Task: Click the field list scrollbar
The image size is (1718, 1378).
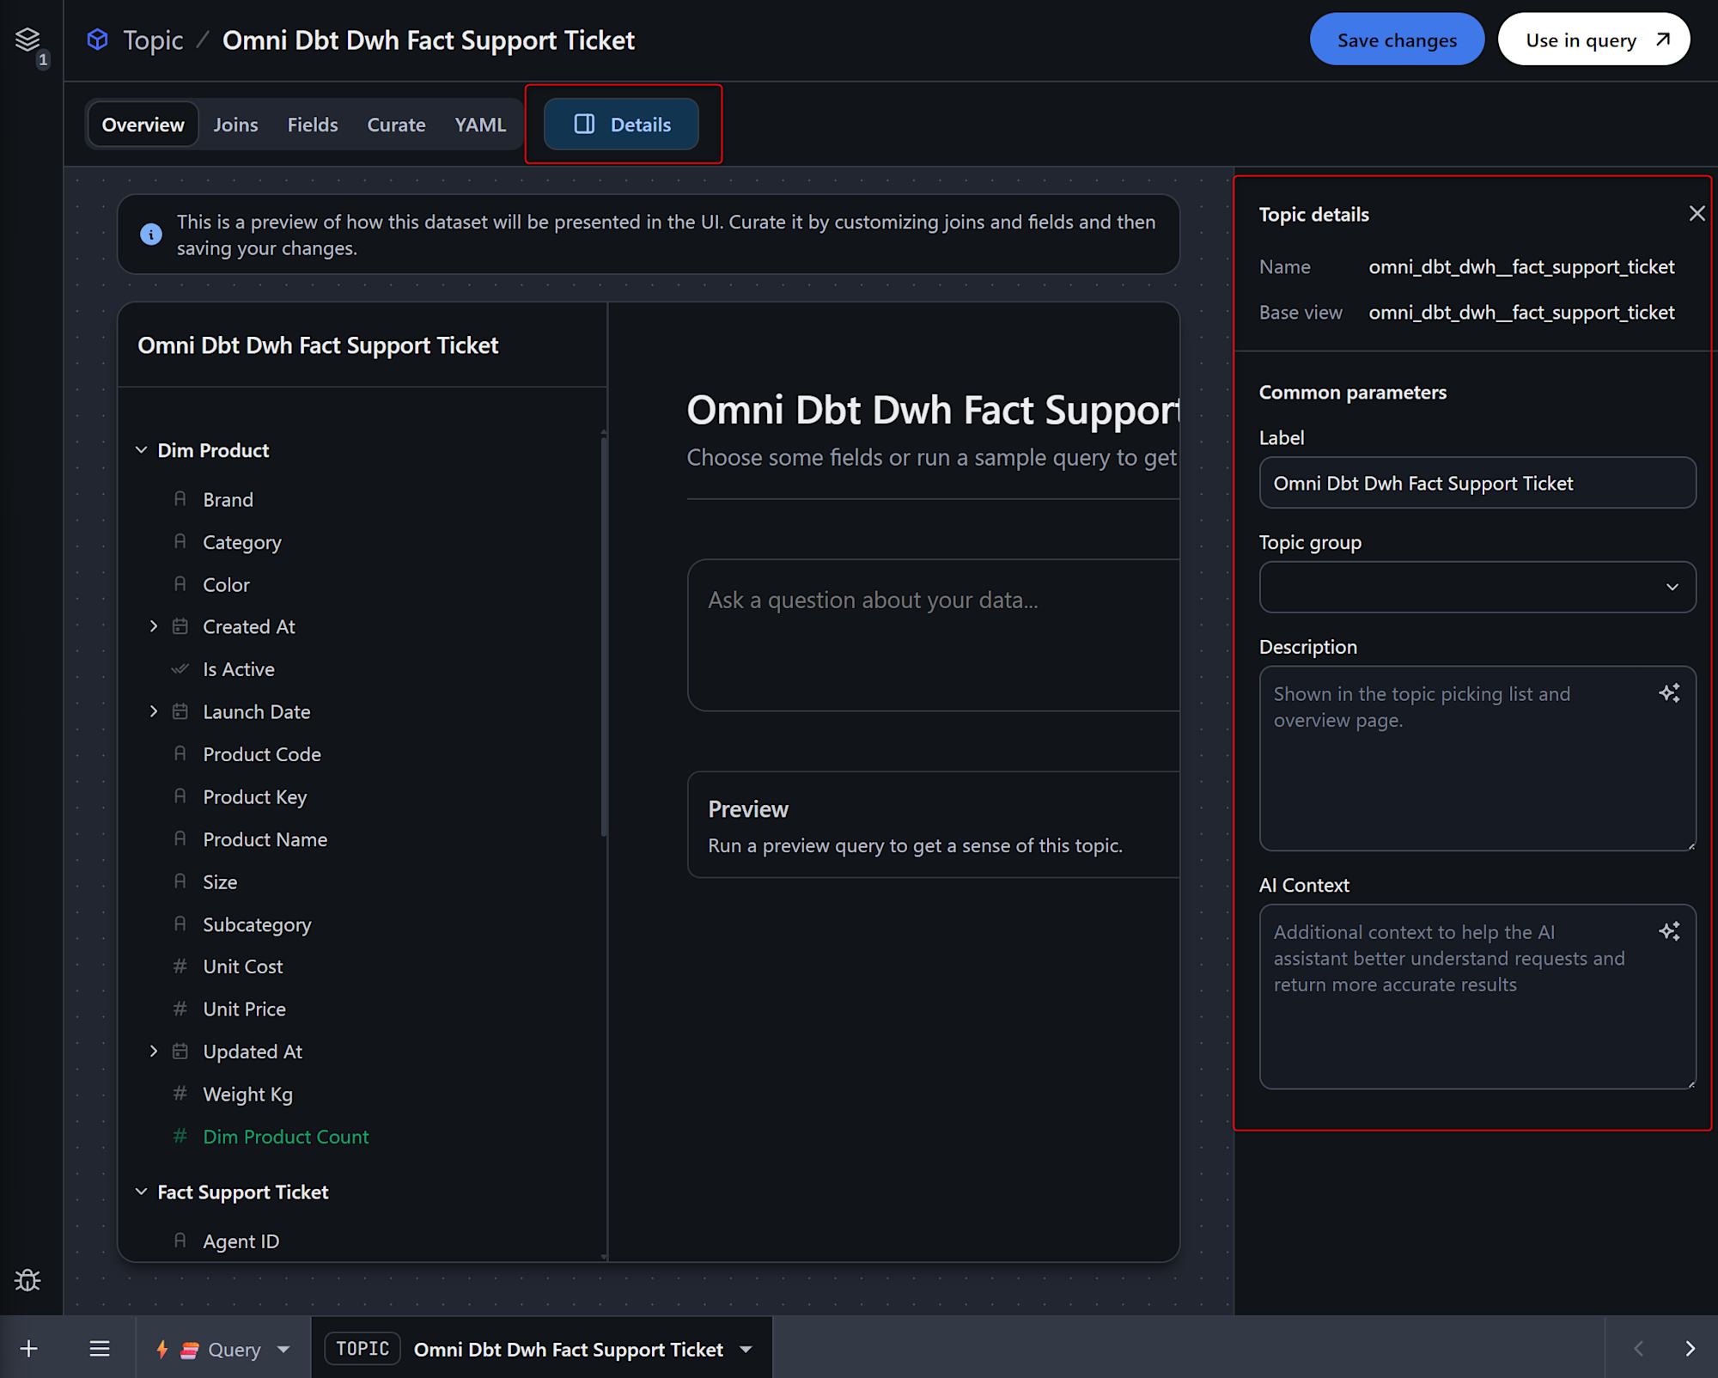Action: click(604, 636)
